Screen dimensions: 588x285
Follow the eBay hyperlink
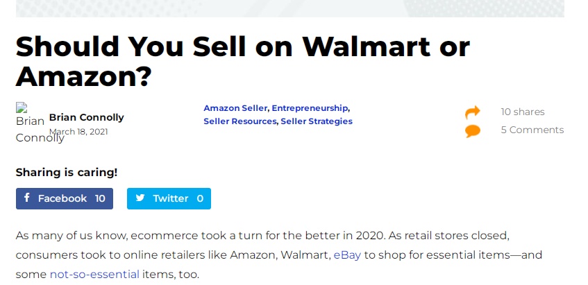point(347,254)
